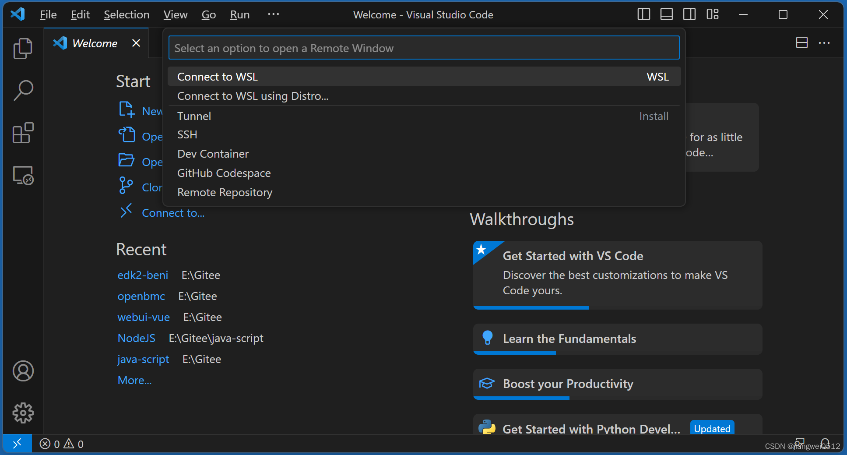Screen dimensions: 847x455
Task: Click the errors and warnings status item
Action: tap(62, 444)
